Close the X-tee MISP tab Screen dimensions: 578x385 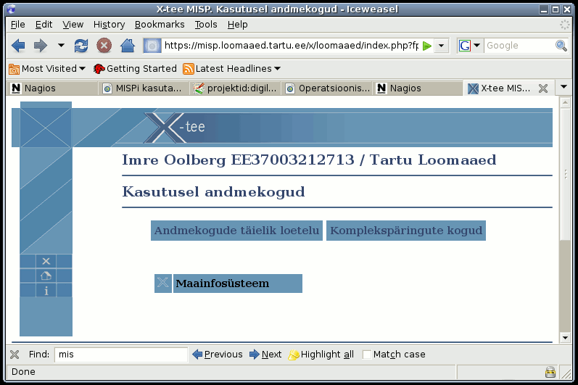(x=543, y=88)
